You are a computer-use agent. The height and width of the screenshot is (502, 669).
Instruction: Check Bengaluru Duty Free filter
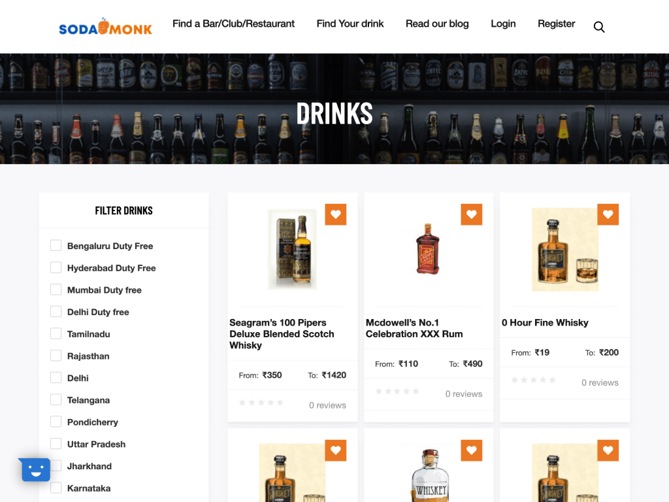tap(56, 246)
